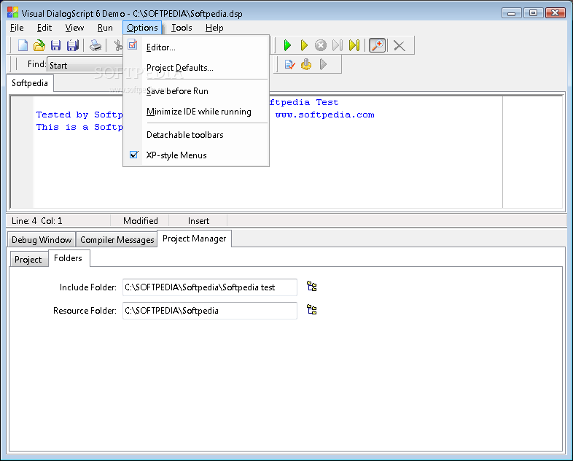This screenshot has width=573, height=461.
Task: Open the View menu
Action: click(x=74, y=28)
